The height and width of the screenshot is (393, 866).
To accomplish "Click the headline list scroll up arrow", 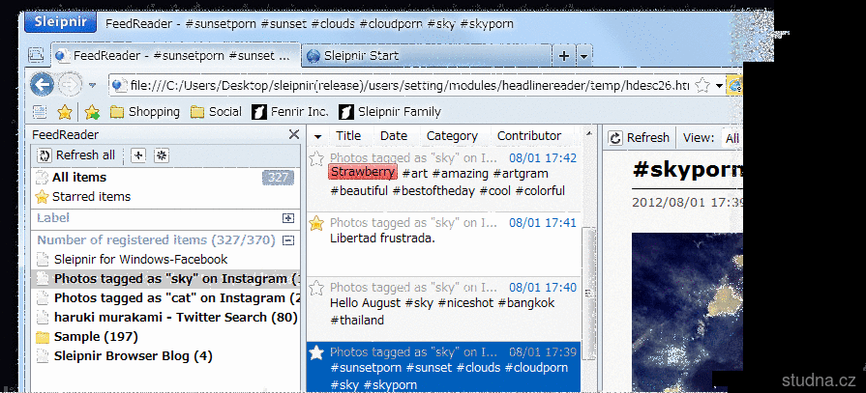I will click(x=589, y=134).
